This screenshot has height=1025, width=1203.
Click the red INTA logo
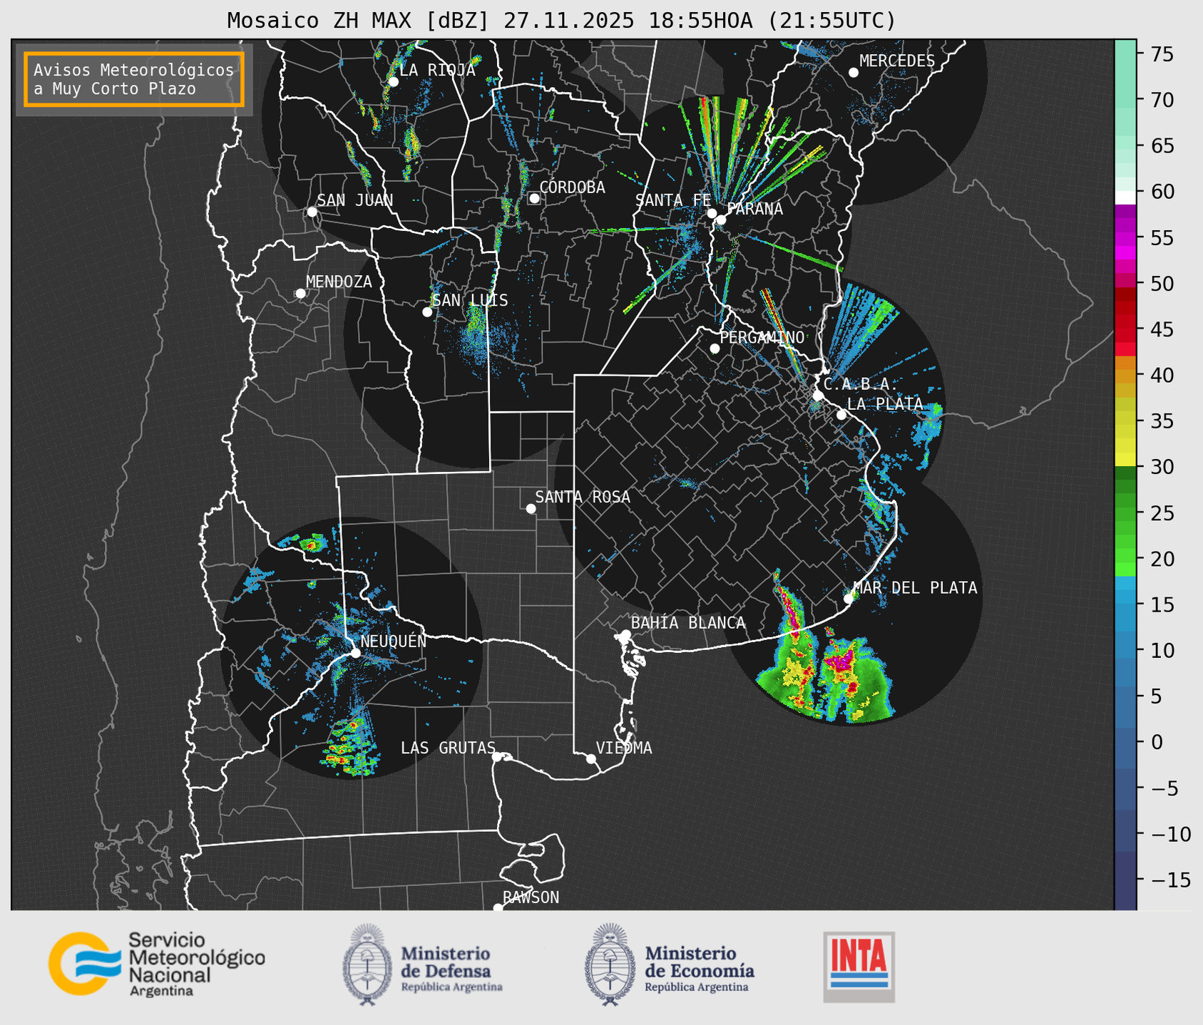(859, 966)
